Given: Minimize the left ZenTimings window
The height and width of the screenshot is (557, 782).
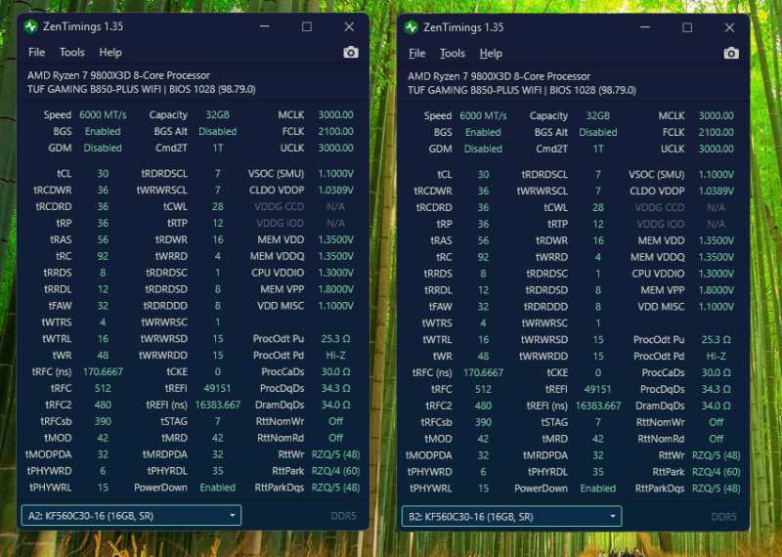Looking at the screenshot, I should [x=265, y=26].
